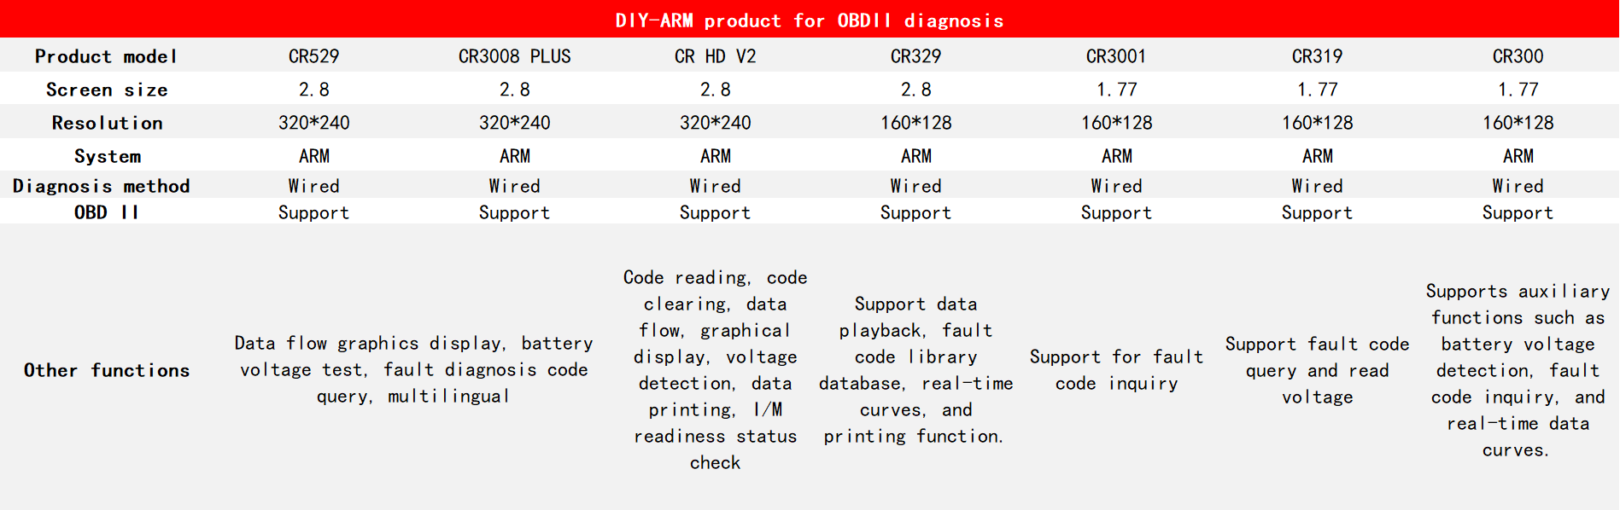Click the Diagnosis method row label
The width and height of the screenshot is (1620, 510).
coord(101,186)
